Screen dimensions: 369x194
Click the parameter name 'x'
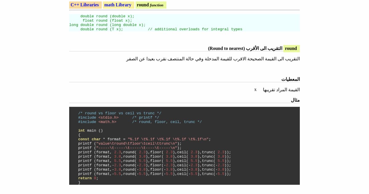[255, 90]
